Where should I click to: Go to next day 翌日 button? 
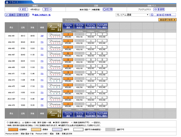[x=47, y=9]
